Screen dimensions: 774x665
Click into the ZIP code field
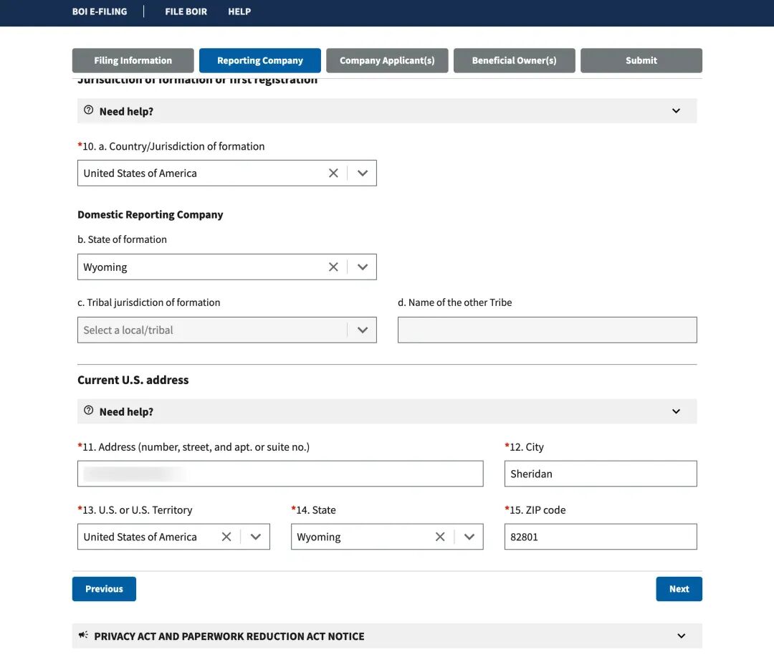tap(600, 537)
